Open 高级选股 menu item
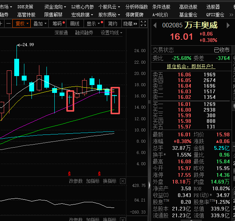The width and height of the screenshot is (235, 221). pyautogui.click(x=188, y=7)
